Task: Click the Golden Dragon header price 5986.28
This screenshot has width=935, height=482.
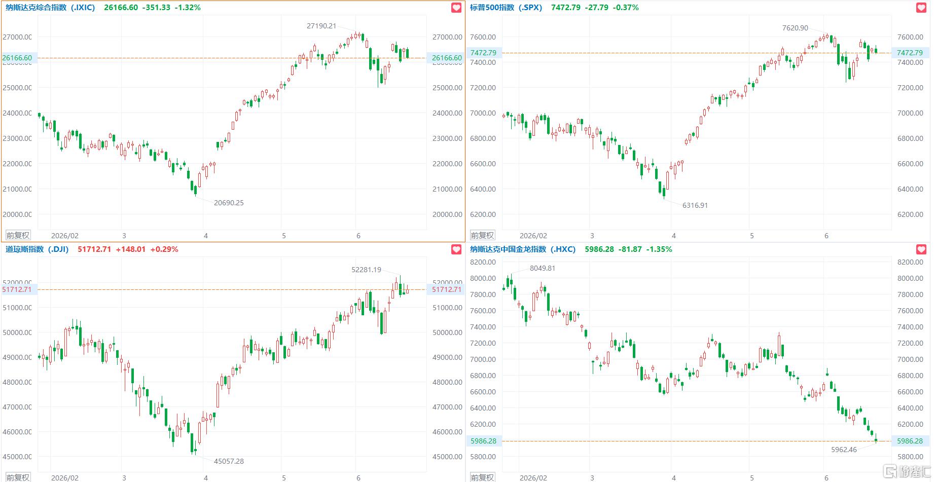Action: [x=599, y=249]
